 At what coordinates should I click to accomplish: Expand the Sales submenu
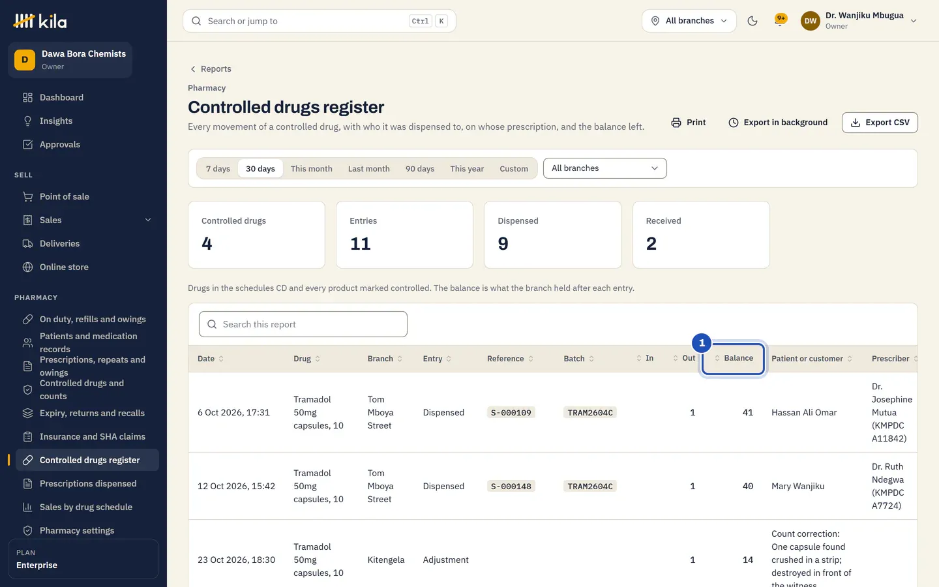148,220
